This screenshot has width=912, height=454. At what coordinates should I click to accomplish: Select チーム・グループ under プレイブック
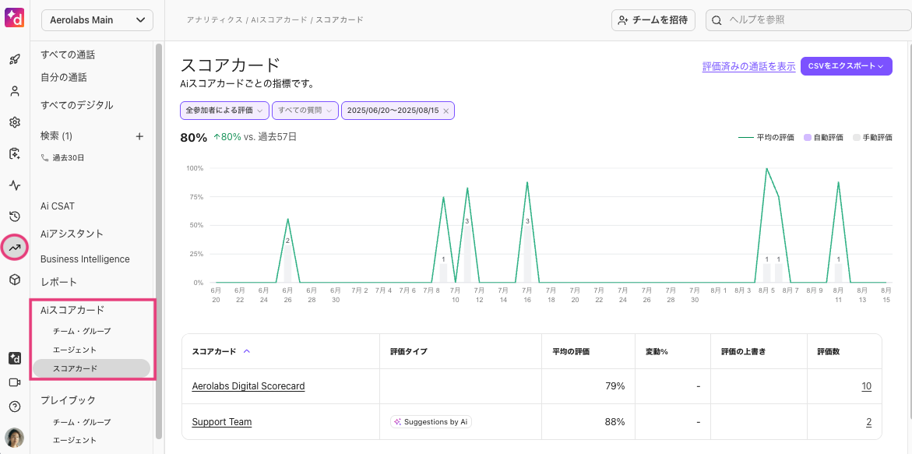[x=82, y=421]
